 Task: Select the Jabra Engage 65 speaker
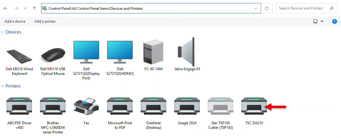(x=187, y=52)
